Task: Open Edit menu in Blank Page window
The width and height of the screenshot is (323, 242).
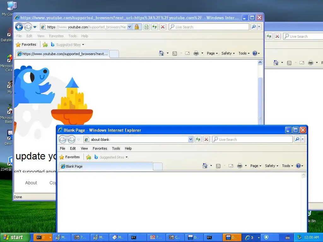Action: (73, 148)
